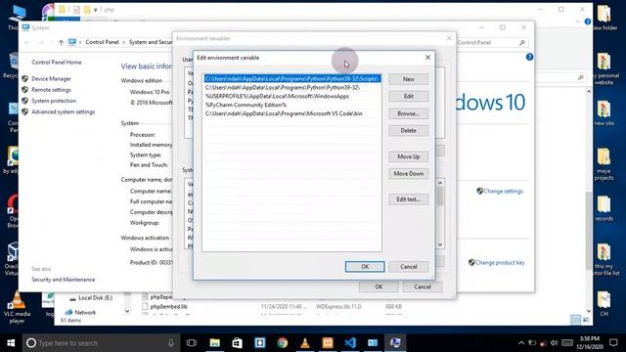Select the Microsoft VS Code\bin path entry

292,113
